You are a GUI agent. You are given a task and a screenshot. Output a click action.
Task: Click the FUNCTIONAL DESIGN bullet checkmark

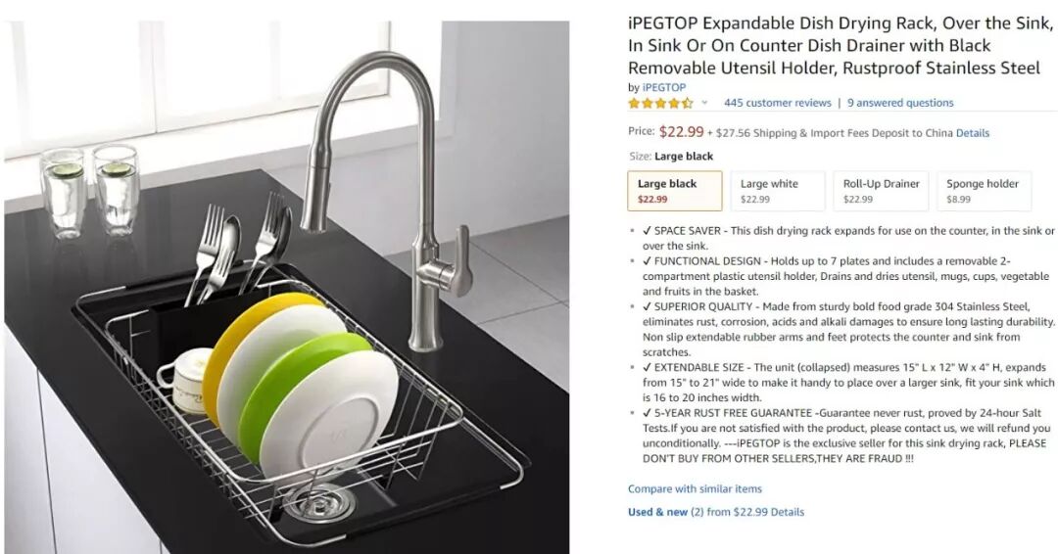pos(648,260)
